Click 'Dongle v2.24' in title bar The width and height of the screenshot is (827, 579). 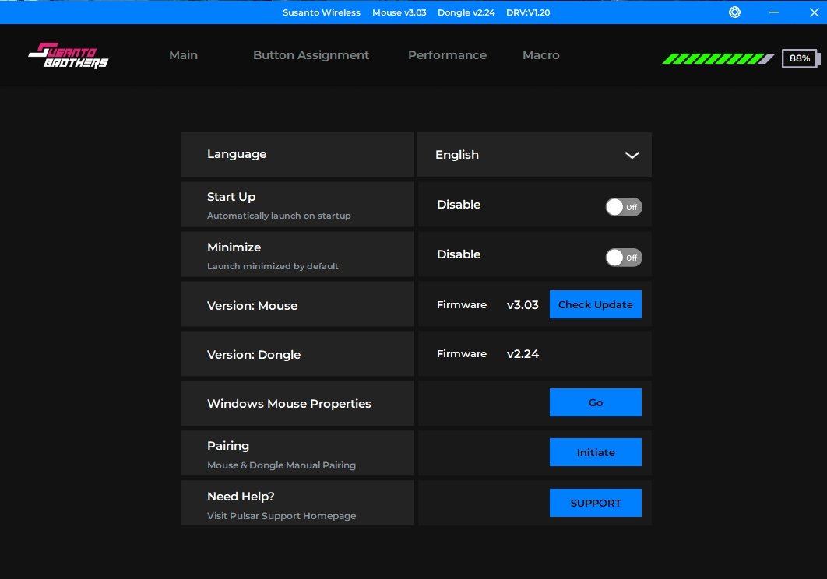(466, 12)
